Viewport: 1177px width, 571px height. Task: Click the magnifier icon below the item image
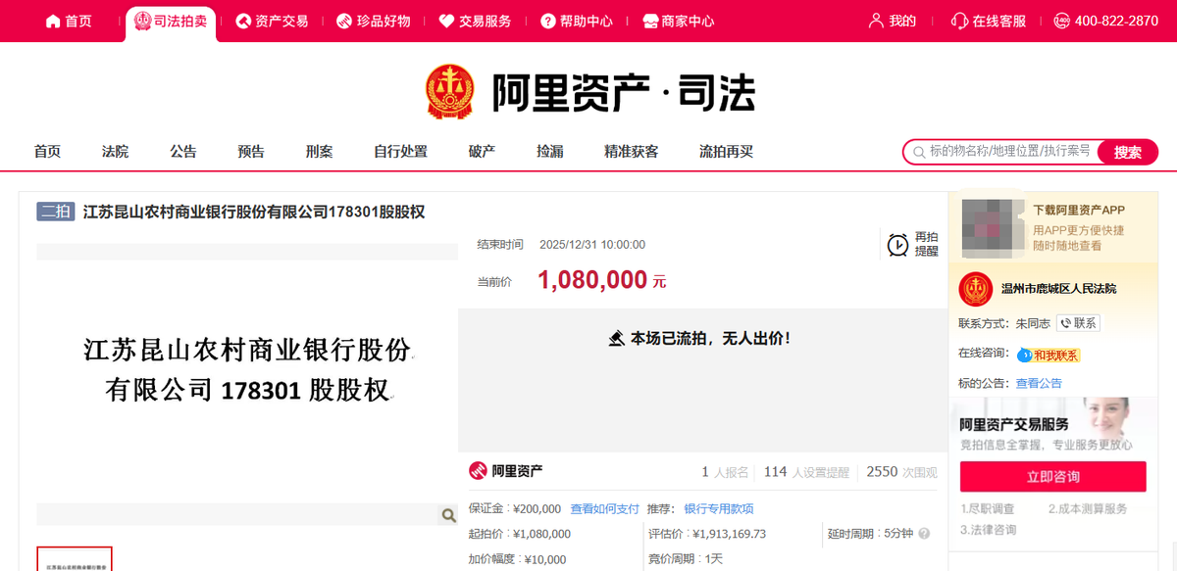tap(448, 515)
